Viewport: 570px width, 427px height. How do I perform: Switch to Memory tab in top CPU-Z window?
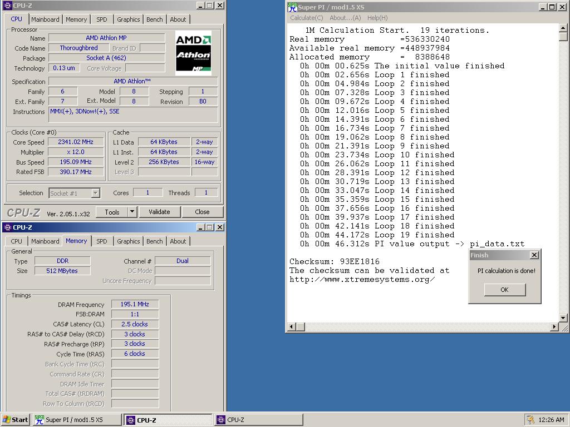pyautogui.click(x=76, y=19)
